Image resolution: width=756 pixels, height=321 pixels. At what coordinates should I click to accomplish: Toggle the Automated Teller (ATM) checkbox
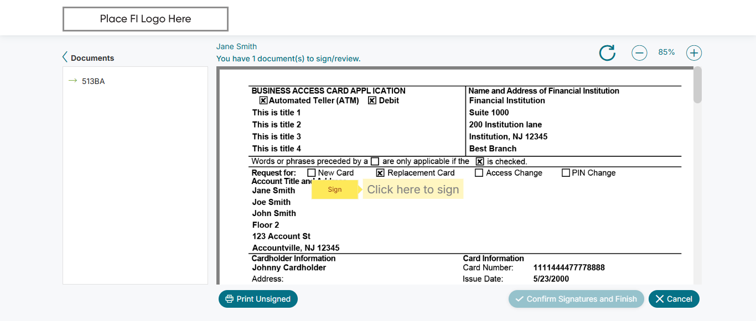263,101
